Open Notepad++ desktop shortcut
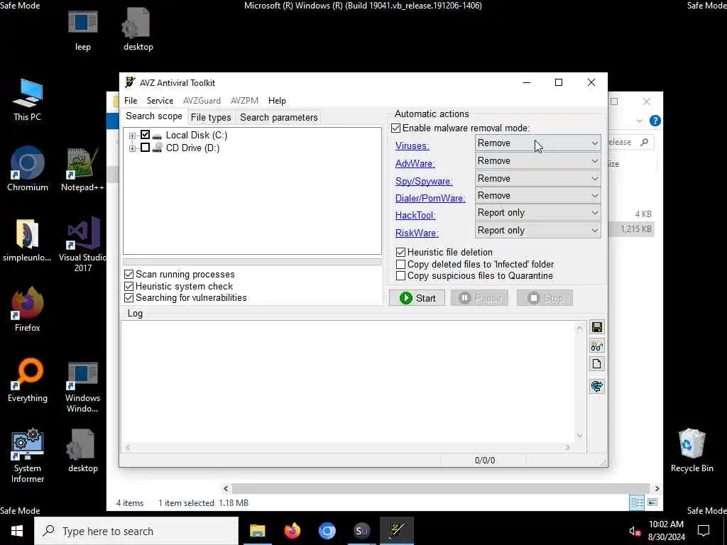The image size is (727, 545). (82, 170)
